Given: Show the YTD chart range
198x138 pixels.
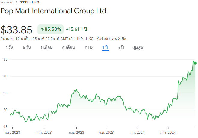Looking at the screenshot, I should click(88, 47).
